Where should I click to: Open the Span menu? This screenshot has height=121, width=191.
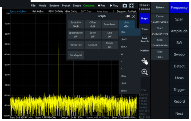coord(179,19)
